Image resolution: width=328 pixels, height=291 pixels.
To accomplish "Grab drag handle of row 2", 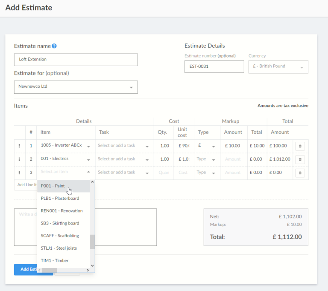I will point(19,159).
